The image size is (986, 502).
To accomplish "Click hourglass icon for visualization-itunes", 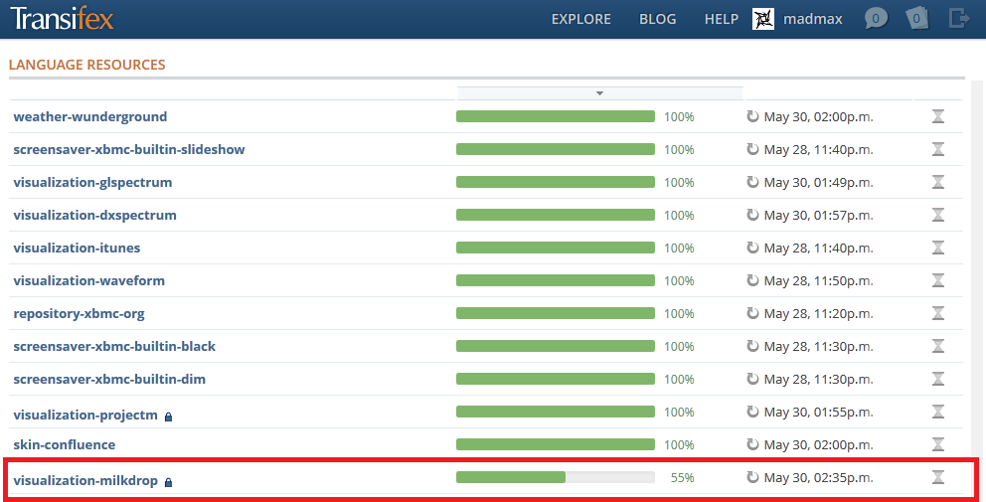I will pyautogui.click(x=938, y=248).
